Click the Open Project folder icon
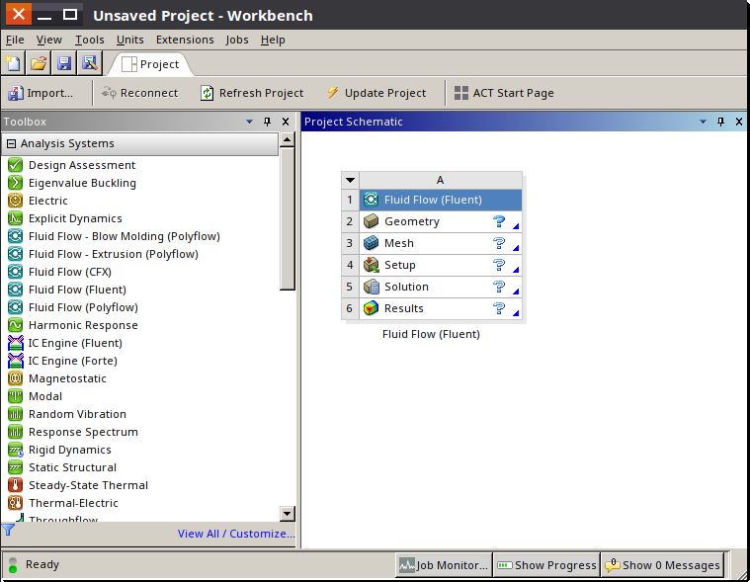750x582 pixels. pyautogui.click(x=39, y=63)
